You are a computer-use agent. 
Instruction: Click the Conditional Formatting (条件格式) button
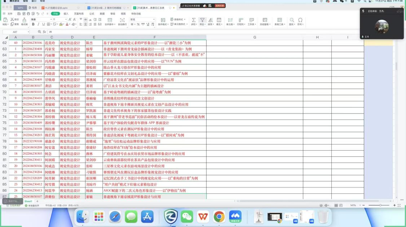click(163, 20)
